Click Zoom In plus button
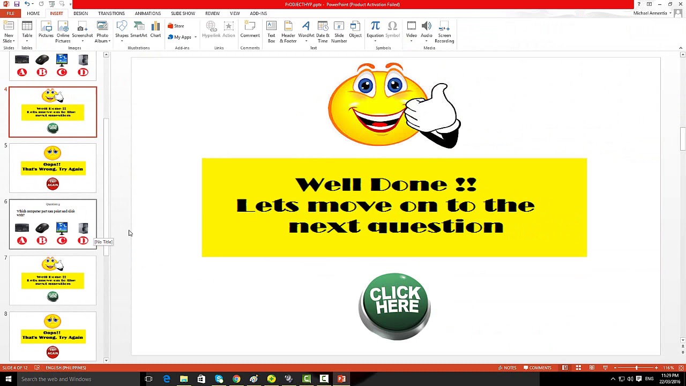 pos(656,368)
